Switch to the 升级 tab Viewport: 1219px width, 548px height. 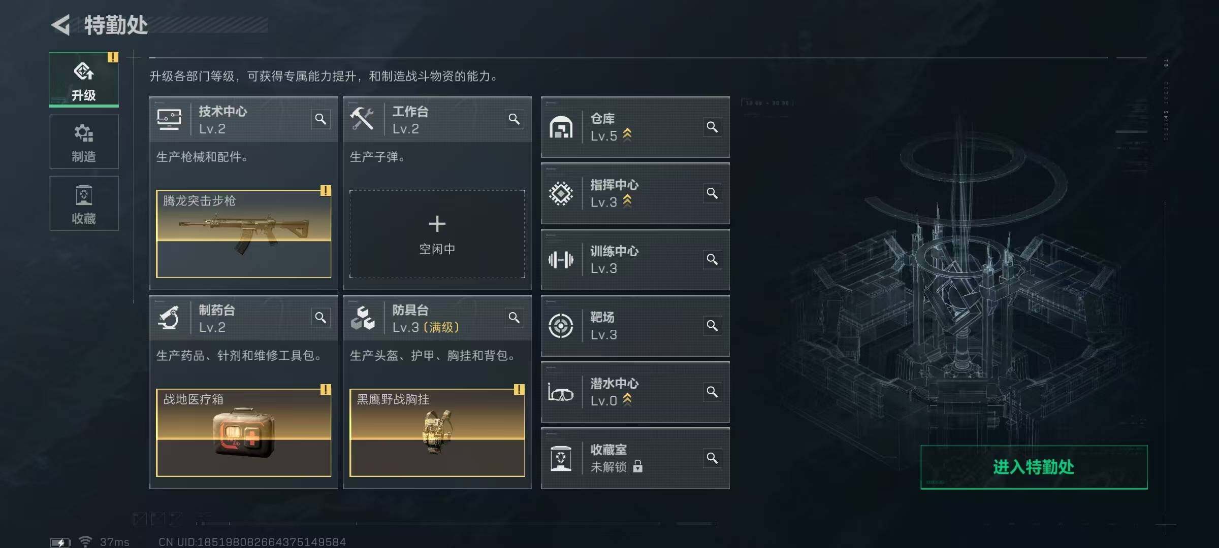84,80
